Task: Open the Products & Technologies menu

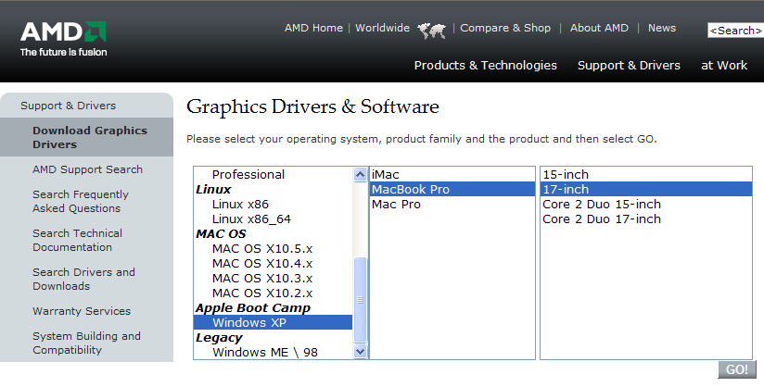Action: point(485,65)
